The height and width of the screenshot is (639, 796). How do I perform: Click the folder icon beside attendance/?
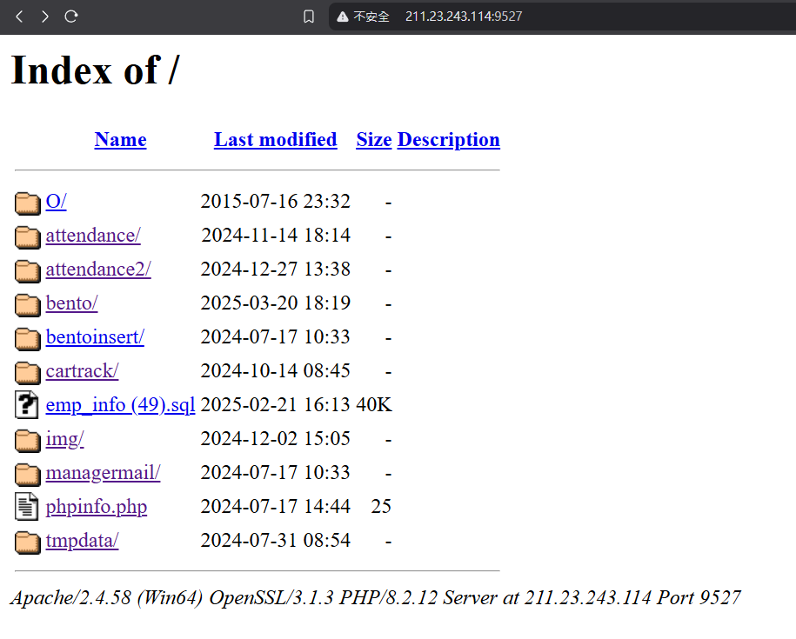click(28, 236)
